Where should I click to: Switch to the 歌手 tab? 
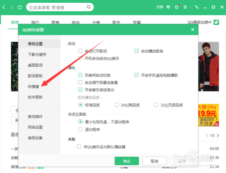click(x=116, y=23)
